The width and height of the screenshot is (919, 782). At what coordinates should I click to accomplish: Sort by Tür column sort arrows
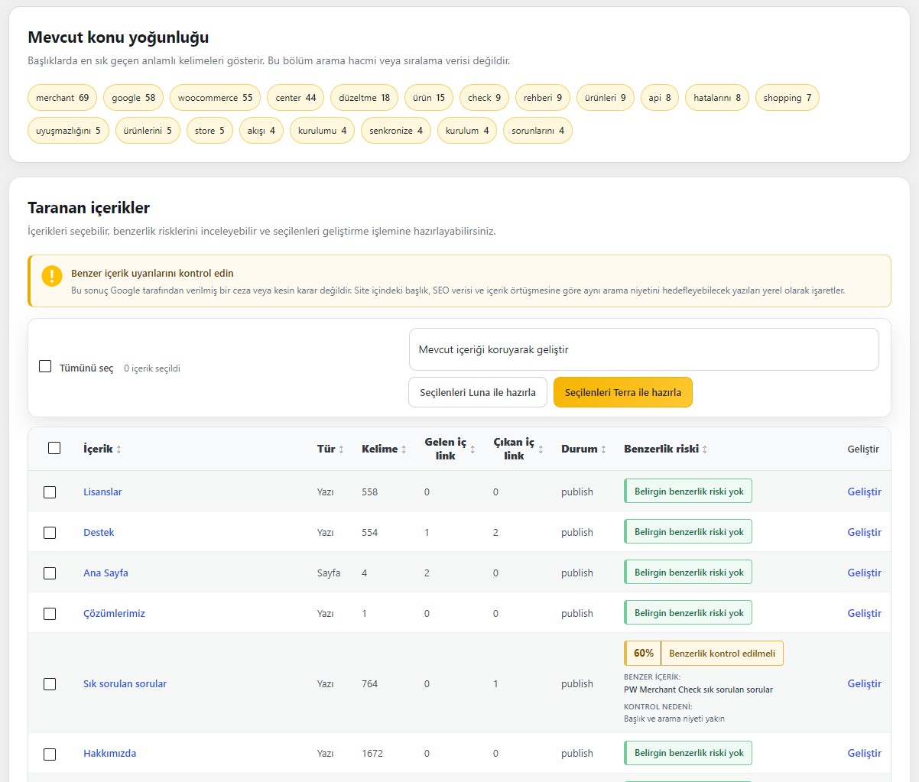[341, 449]
